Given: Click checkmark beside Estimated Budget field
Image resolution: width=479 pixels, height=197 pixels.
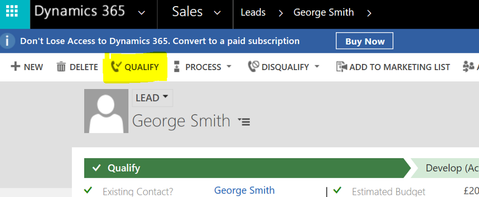Looking at the screenshot, I should click(337, 190).
